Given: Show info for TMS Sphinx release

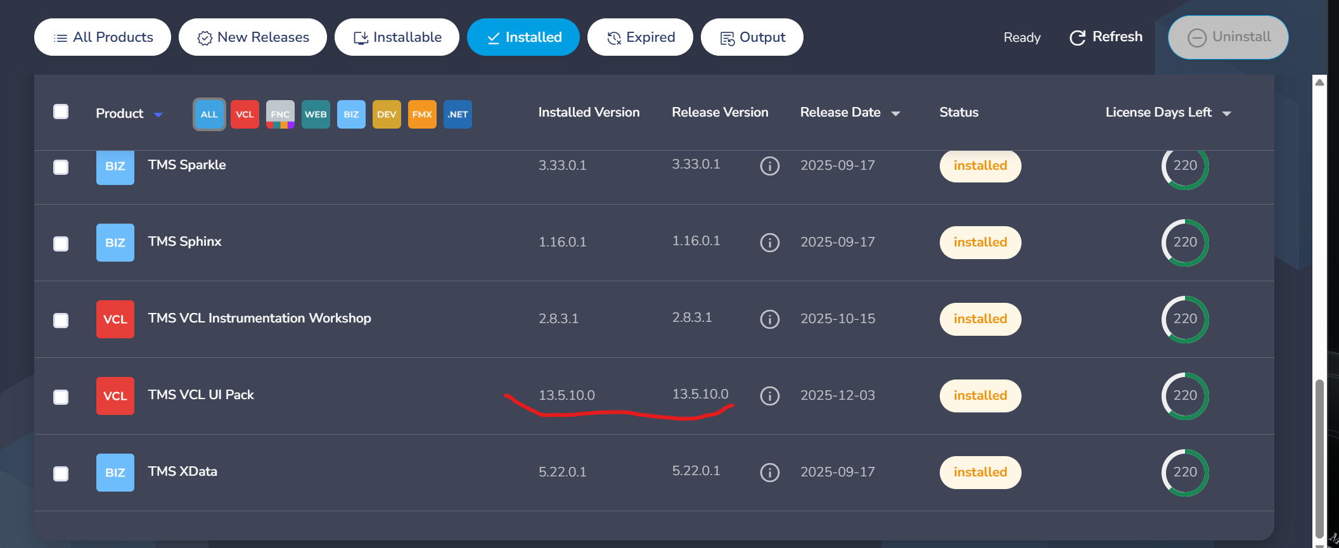Looking at the screenshot, I should (x=769, y=243).
